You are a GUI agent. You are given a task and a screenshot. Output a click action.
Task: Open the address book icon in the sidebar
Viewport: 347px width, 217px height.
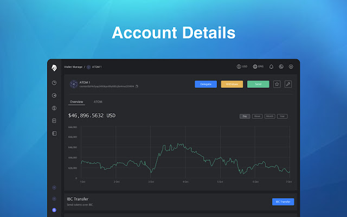click(x=54, y=133)
